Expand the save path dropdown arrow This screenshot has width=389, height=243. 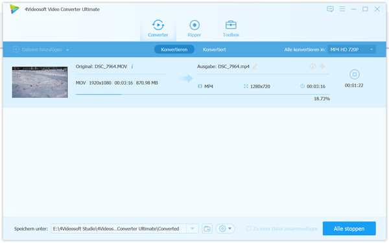point(193,228)
